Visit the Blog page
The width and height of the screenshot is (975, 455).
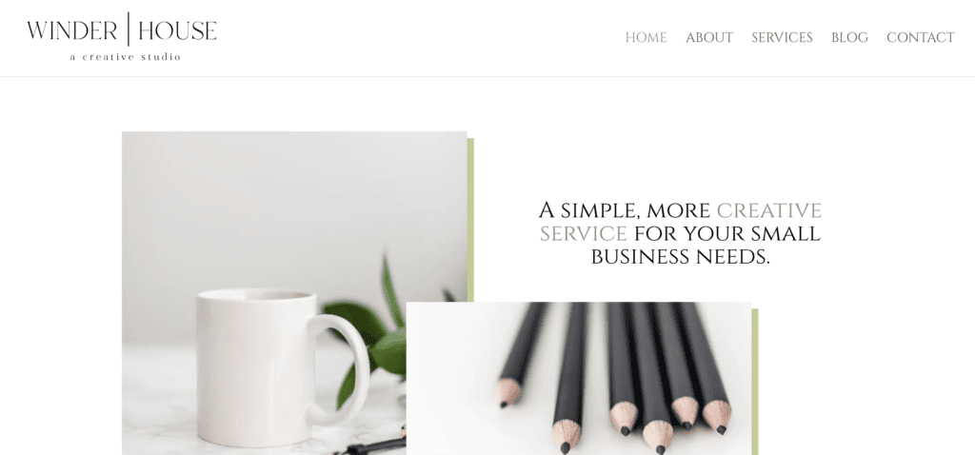(849, 38)
